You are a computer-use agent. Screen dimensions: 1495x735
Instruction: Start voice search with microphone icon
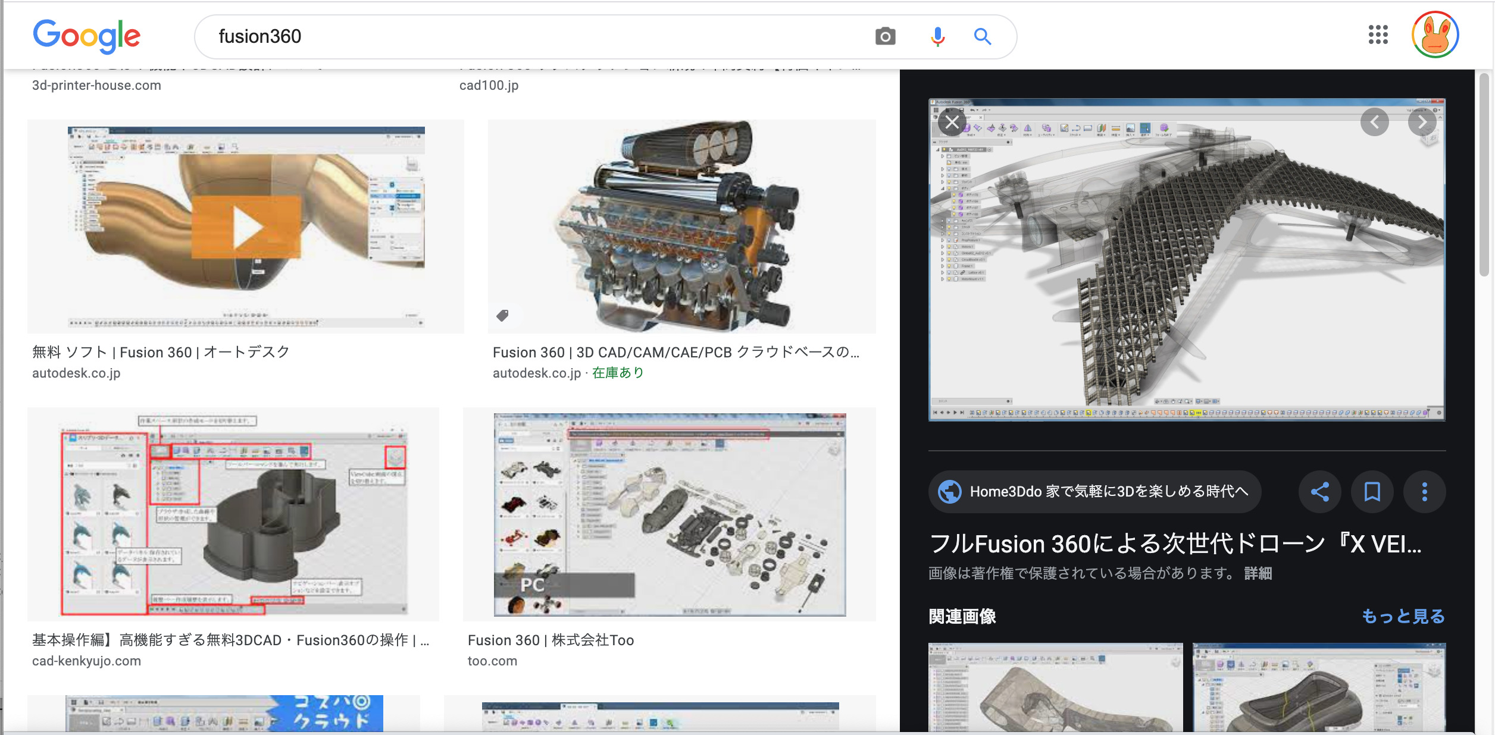[937, 36]
